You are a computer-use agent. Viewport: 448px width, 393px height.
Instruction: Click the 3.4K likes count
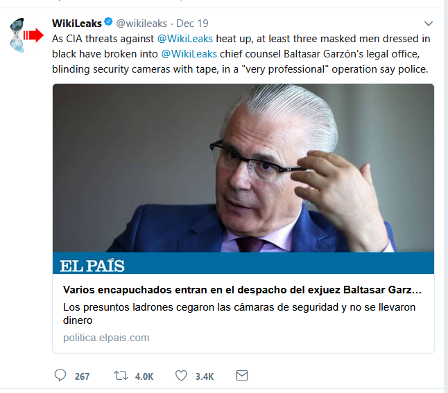pyautogui.click(x=205, y=376)
